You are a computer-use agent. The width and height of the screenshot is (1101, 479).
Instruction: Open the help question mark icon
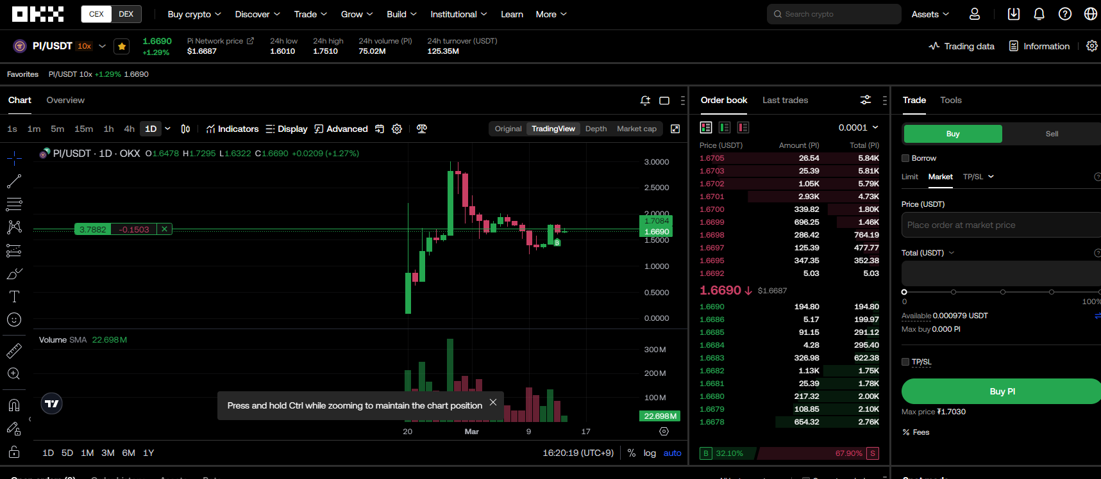tap(1065, 14)
